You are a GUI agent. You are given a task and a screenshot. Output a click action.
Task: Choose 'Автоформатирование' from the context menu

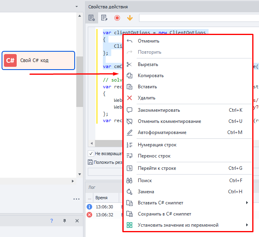(x=162, y=132)
